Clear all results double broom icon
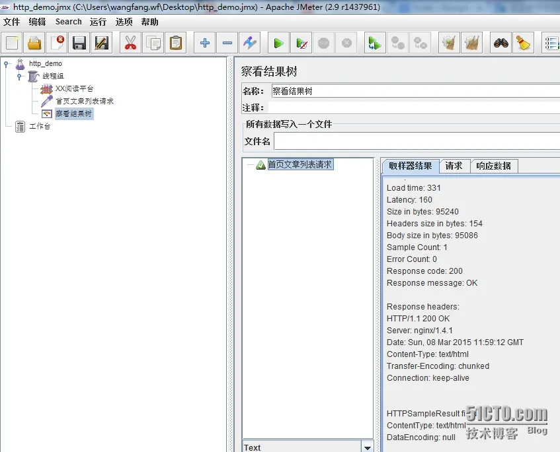The height and width of the screenshot is (452, 560). 472,43
